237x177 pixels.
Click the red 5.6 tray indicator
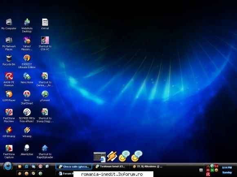click(x=216, y=166)
